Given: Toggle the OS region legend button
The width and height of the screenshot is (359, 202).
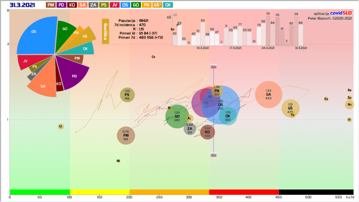Looking at the screenshot, I should (125, 5).
